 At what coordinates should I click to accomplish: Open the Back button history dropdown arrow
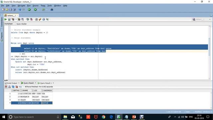tap(32, 10)
